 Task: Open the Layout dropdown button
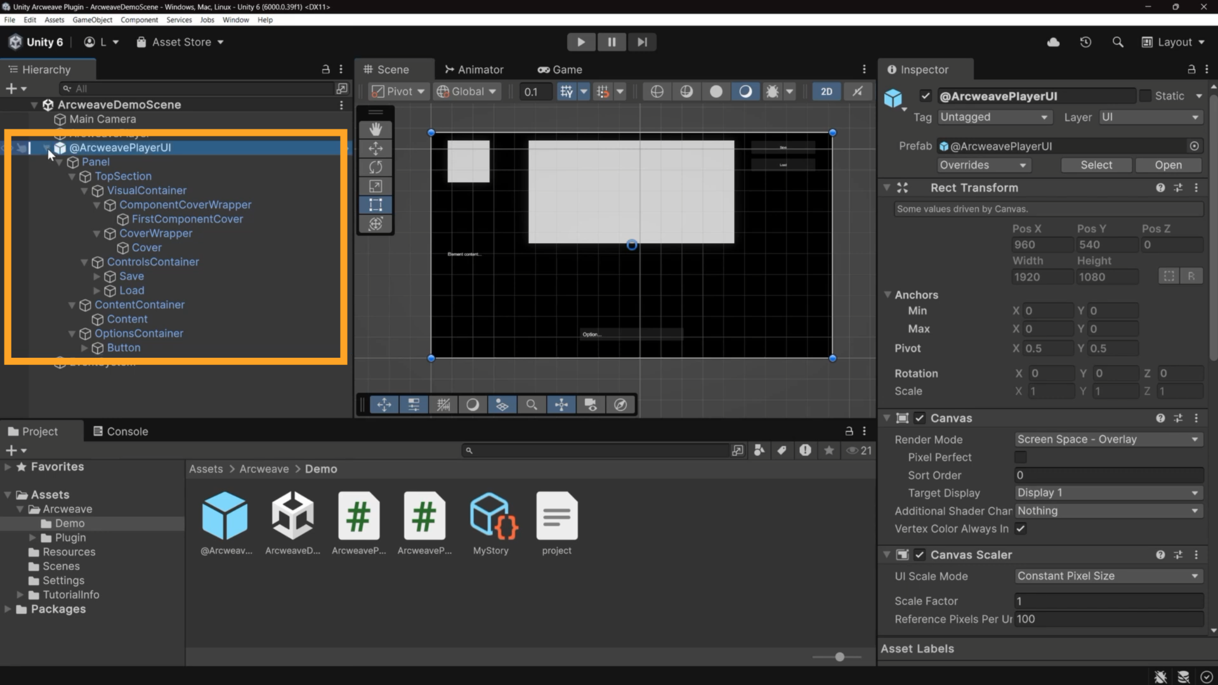(1173, 42)
